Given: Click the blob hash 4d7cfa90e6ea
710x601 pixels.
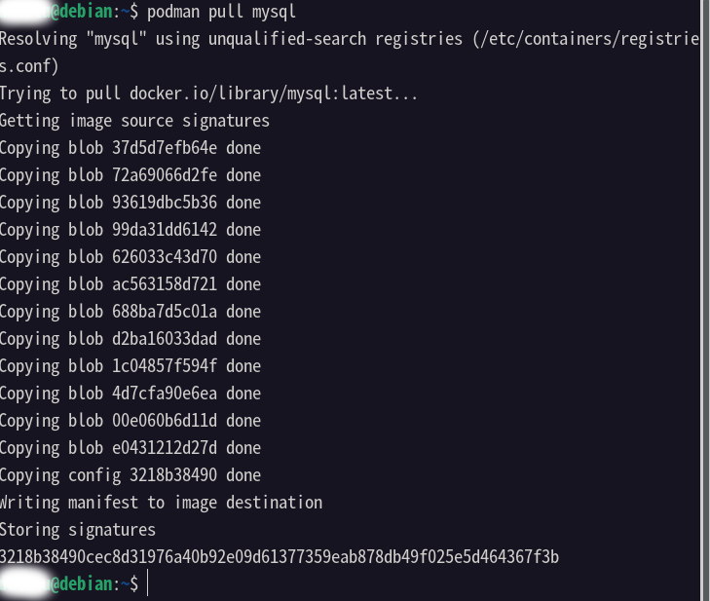Looking at the screenshot, I should pos(165,394).
